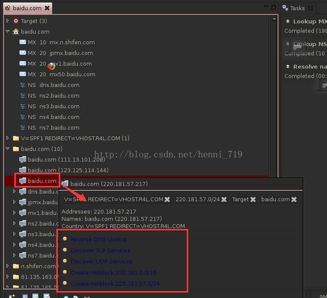327x298 pixels.
Task: Minimize the baidu.com view pane
Action: tap(266, 7)
